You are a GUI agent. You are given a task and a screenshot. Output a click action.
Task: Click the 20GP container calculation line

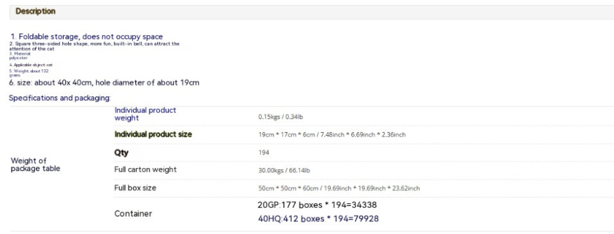click(317, 205)
